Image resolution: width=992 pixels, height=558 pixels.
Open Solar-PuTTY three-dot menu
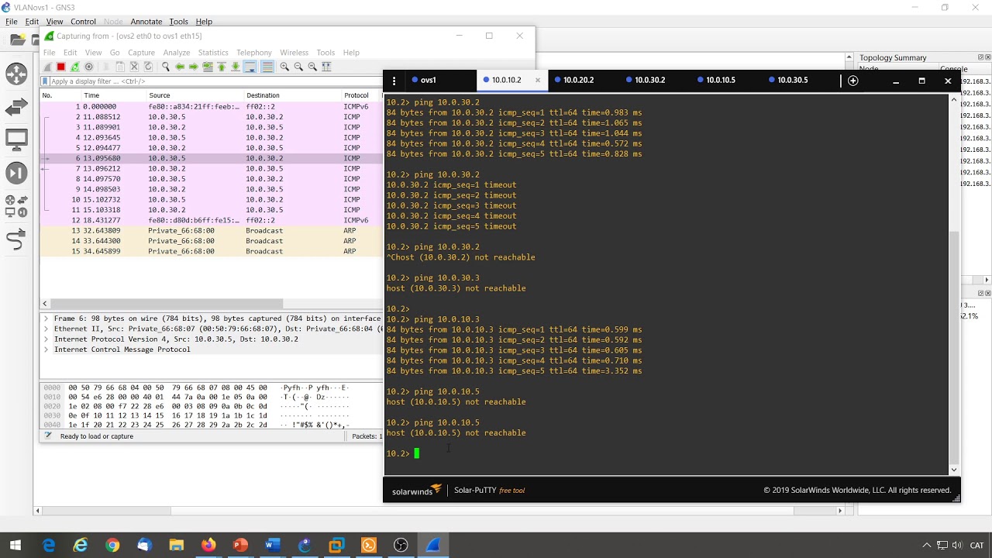point(394,81)
